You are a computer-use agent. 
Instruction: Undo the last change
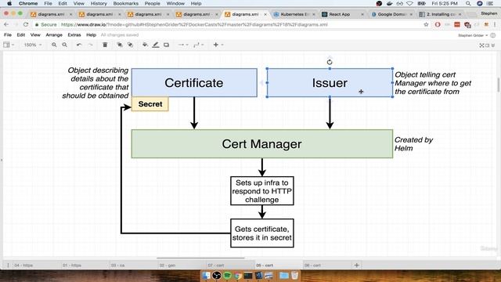tap(79, 45)
